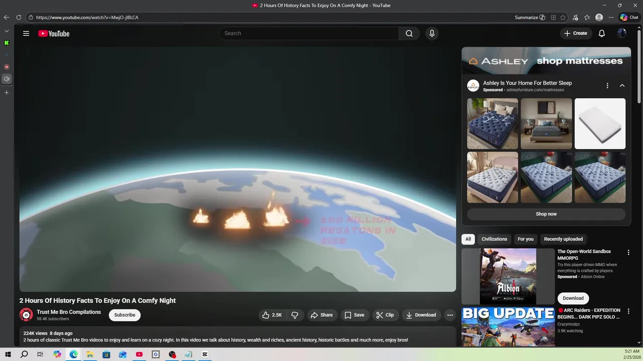The width and height of the screenshot is (643, 361).
Task: Reload the page
Action: 19,18
